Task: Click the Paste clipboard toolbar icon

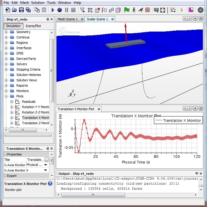Action: click(44, 10)
